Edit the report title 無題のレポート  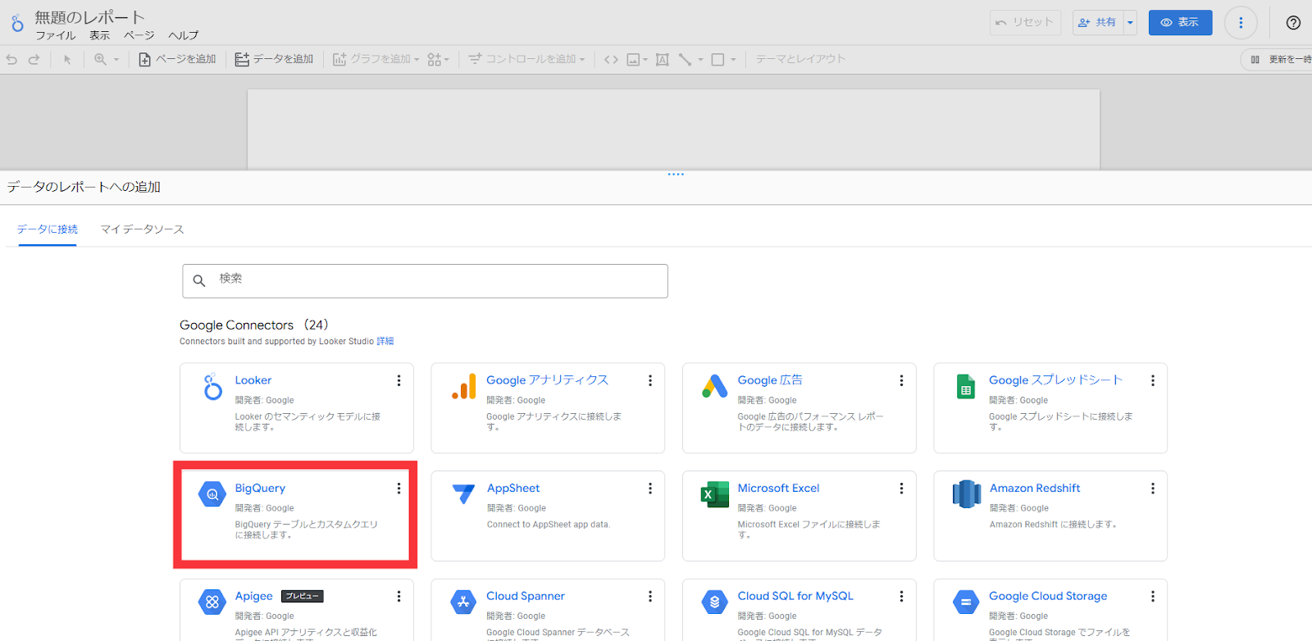click(90, 17)
